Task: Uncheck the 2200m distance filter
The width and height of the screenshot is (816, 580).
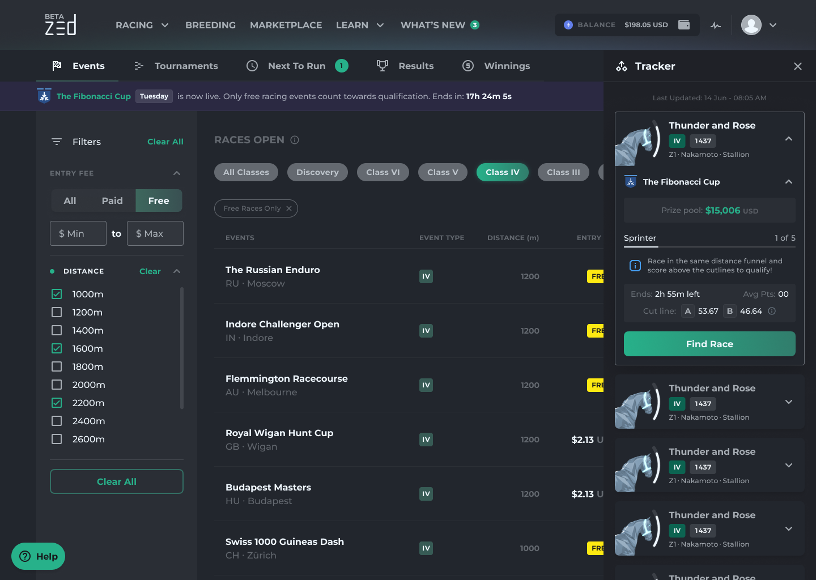Action: (x=57, y=403)
